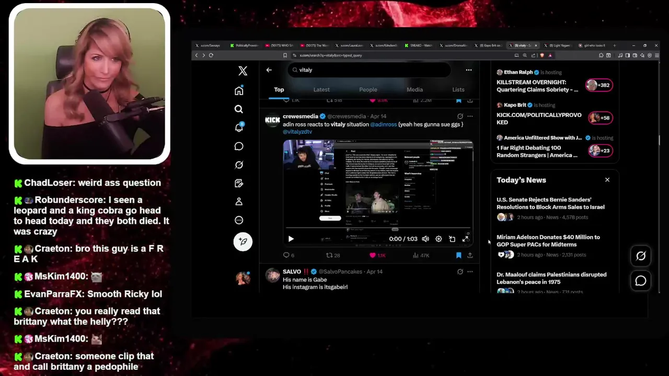Open Explore search icon in sidebar
Viewport: 669px width, 376px height.
coord(239,109)
